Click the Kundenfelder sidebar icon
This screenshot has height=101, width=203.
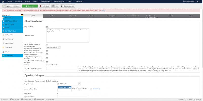point(3,39)
